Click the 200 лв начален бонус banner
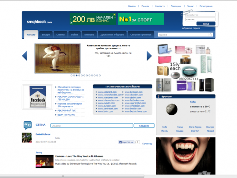 pyautogui.click(x=93, y=19)
